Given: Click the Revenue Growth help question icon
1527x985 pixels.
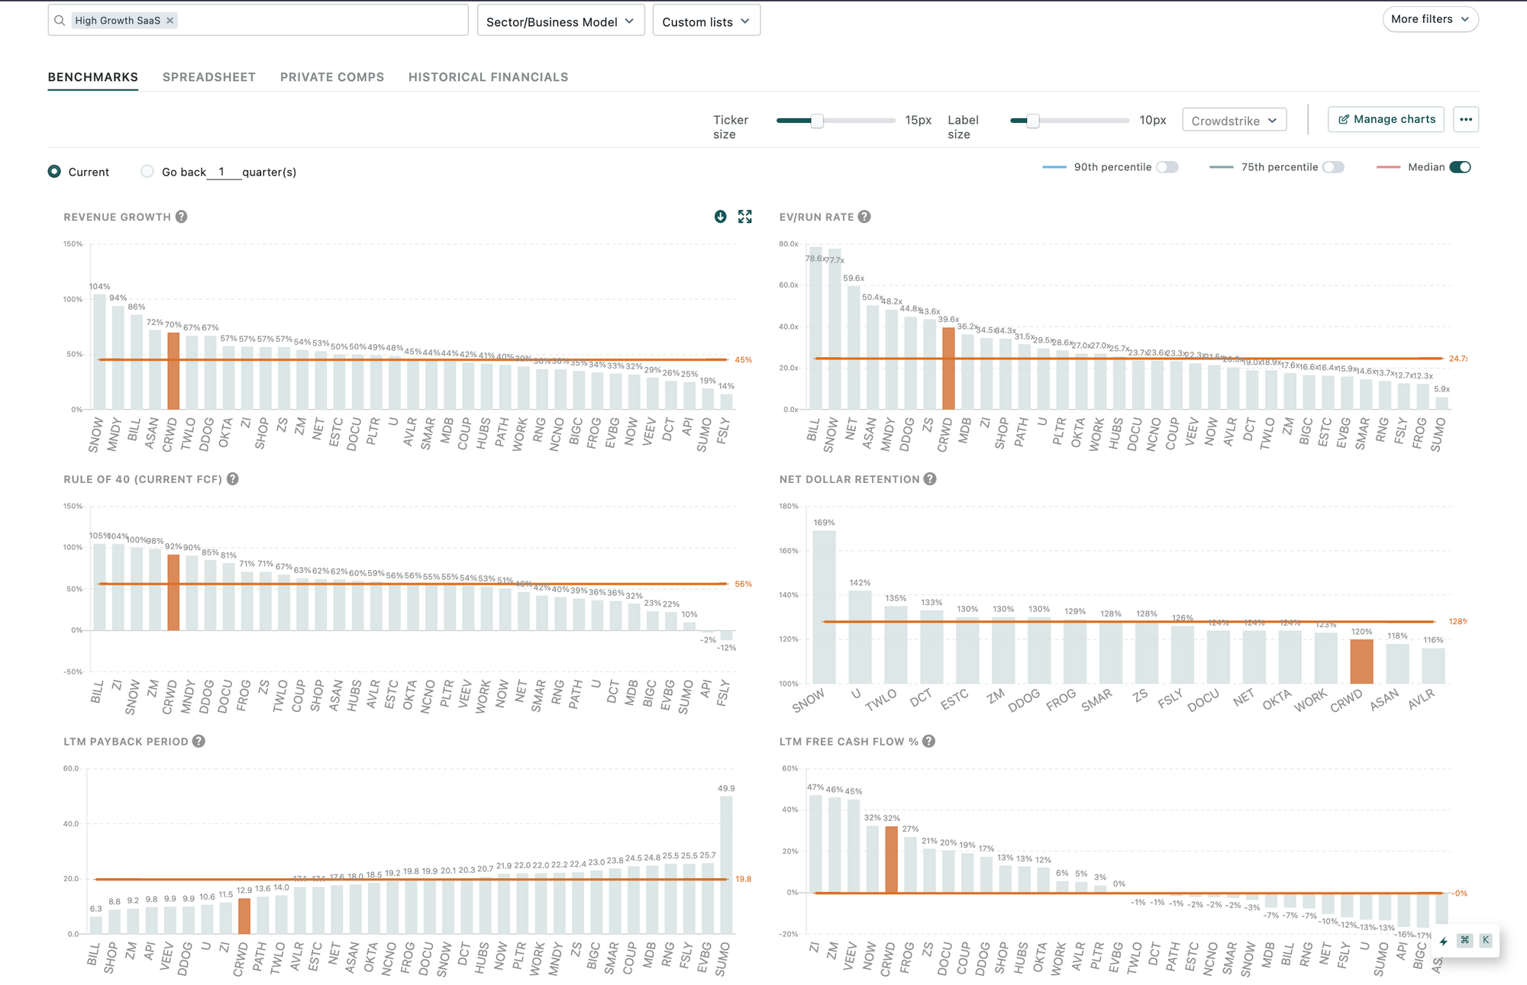Looking at the screenshot, I should 181,217.
